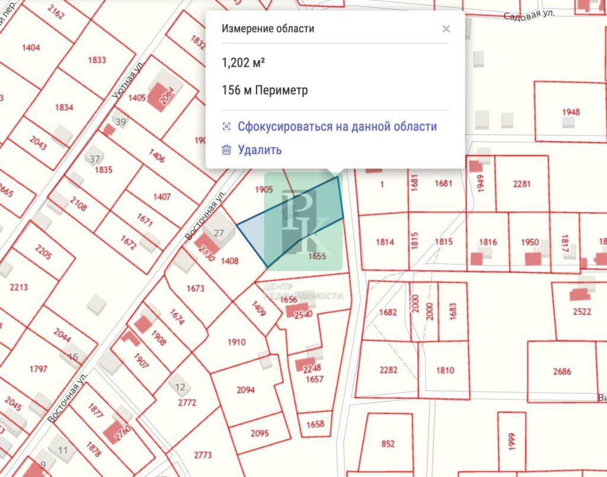Click parcel 1948 near Садовая street
Image resolution: width=607 pixels, height=477 pixels.
pyautogui.click(x=571, y=112)
